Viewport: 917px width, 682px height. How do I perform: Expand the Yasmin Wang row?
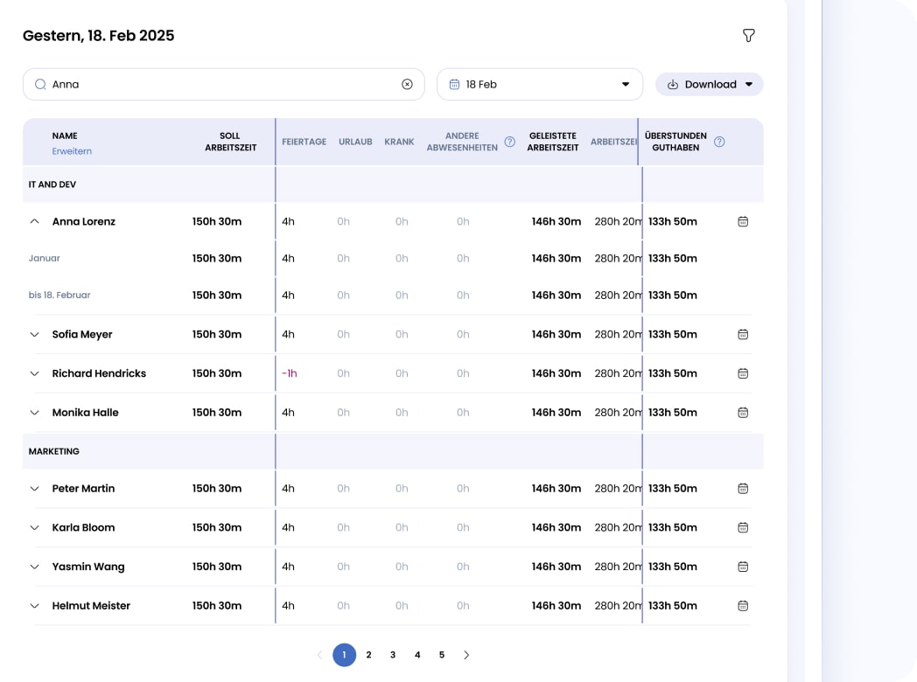tap(35, 567)
